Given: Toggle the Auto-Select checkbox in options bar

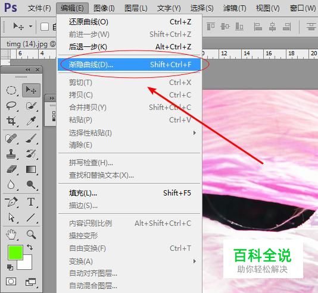Looking at the screenshot, I should pos(45,27).
